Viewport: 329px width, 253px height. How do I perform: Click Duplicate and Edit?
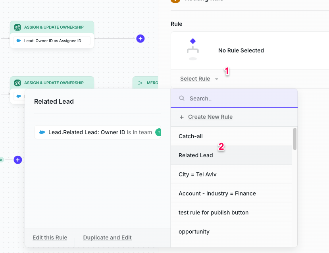tap(107, 238)
